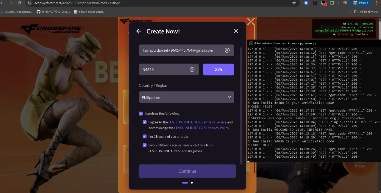Image resolution: width=381 pixels, height=193 pixels.
Task: Open Country / Region dropdown showing Philippines
Action: pyautogui.click(x=186, y=97)
